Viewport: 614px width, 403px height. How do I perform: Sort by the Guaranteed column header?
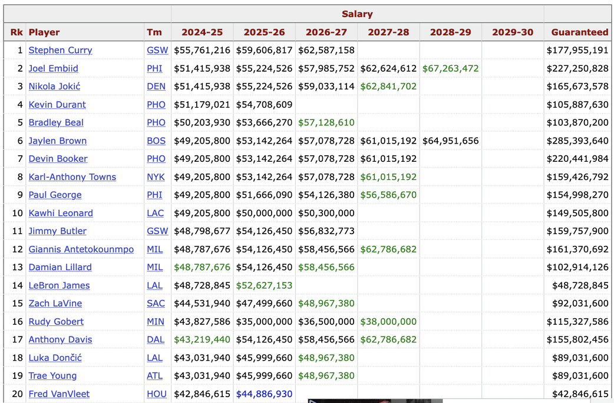point(579,32)
